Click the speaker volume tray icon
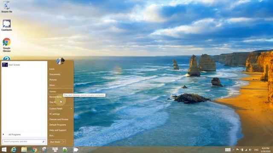Viewport: 273px width, 153px height. [250, 150]
